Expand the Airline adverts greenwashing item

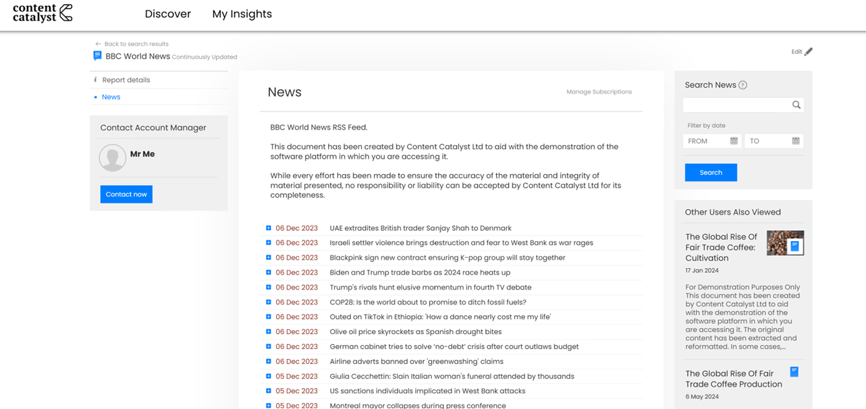point(269,362)
